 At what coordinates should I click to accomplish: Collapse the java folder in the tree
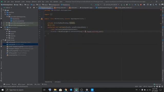coord(5,15)
